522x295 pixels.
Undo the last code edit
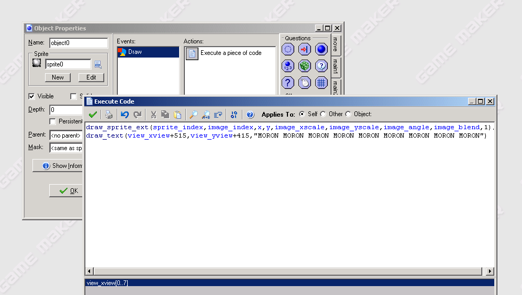[x=125, y=115]
